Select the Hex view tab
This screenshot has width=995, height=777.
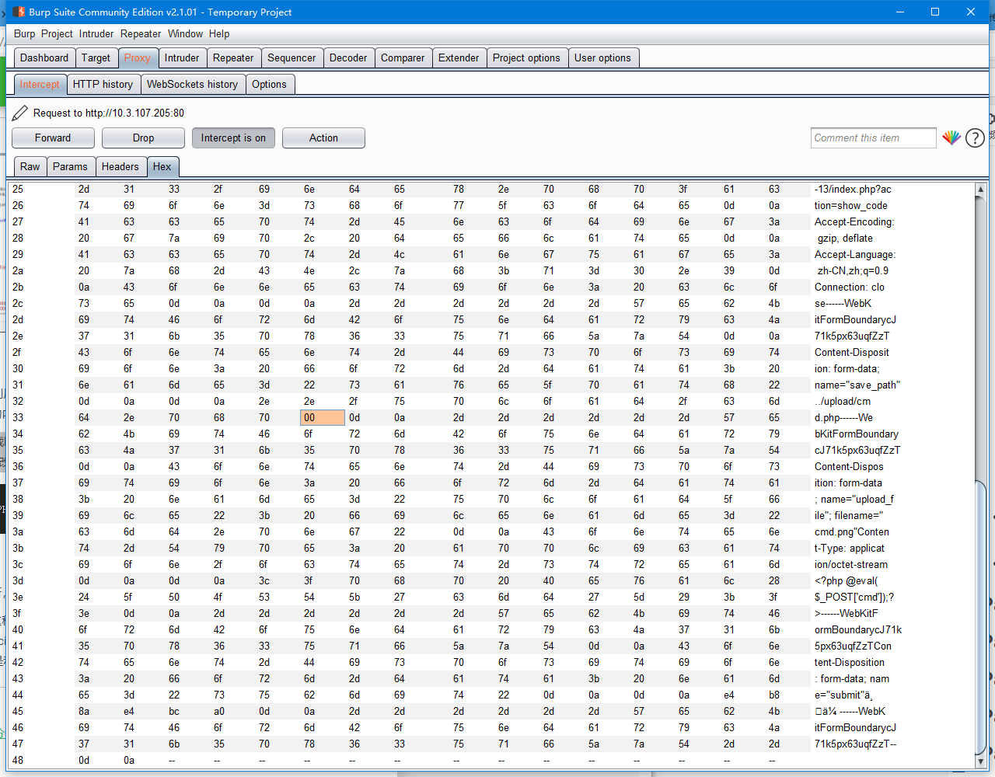[x=162, y=166]
